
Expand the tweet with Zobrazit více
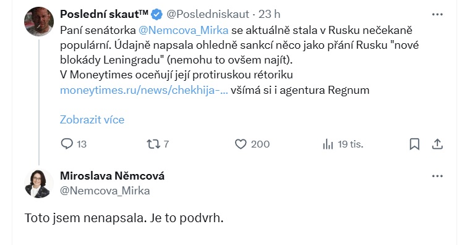click(x=92, y=120)
